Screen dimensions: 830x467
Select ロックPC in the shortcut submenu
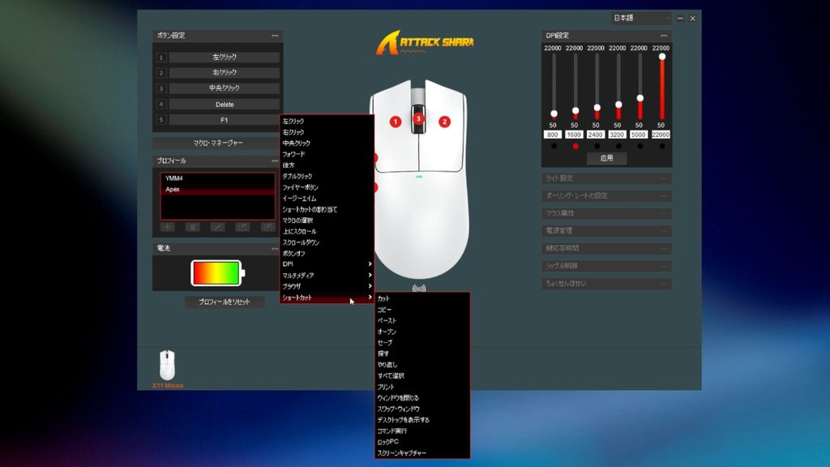click(422, 442)
